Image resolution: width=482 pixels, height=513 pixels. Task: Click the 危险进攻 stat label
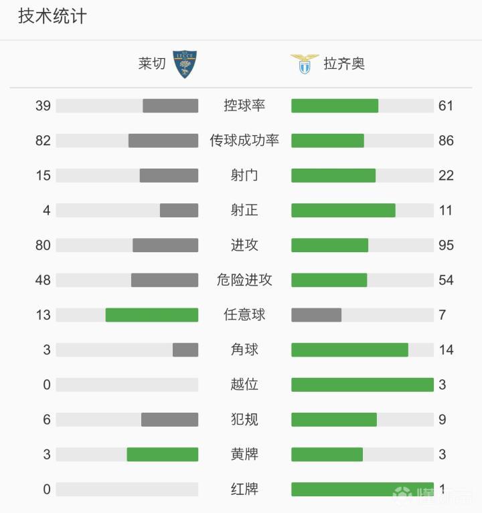(244, 280)
